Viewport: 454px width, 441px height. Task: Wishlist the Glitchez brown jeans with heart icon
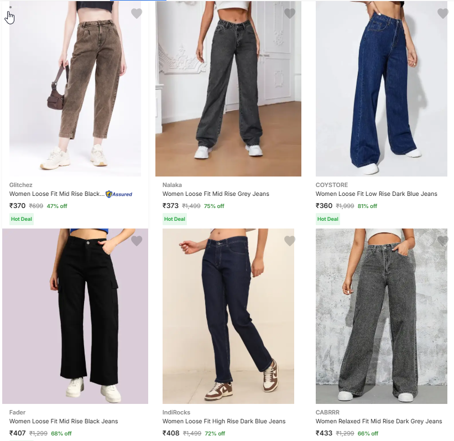click(x=137, y=13)
